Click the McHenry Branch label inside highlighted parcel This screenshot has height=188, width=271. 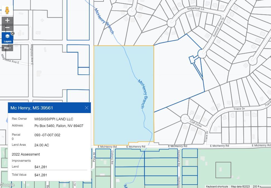tap(143, 94)
